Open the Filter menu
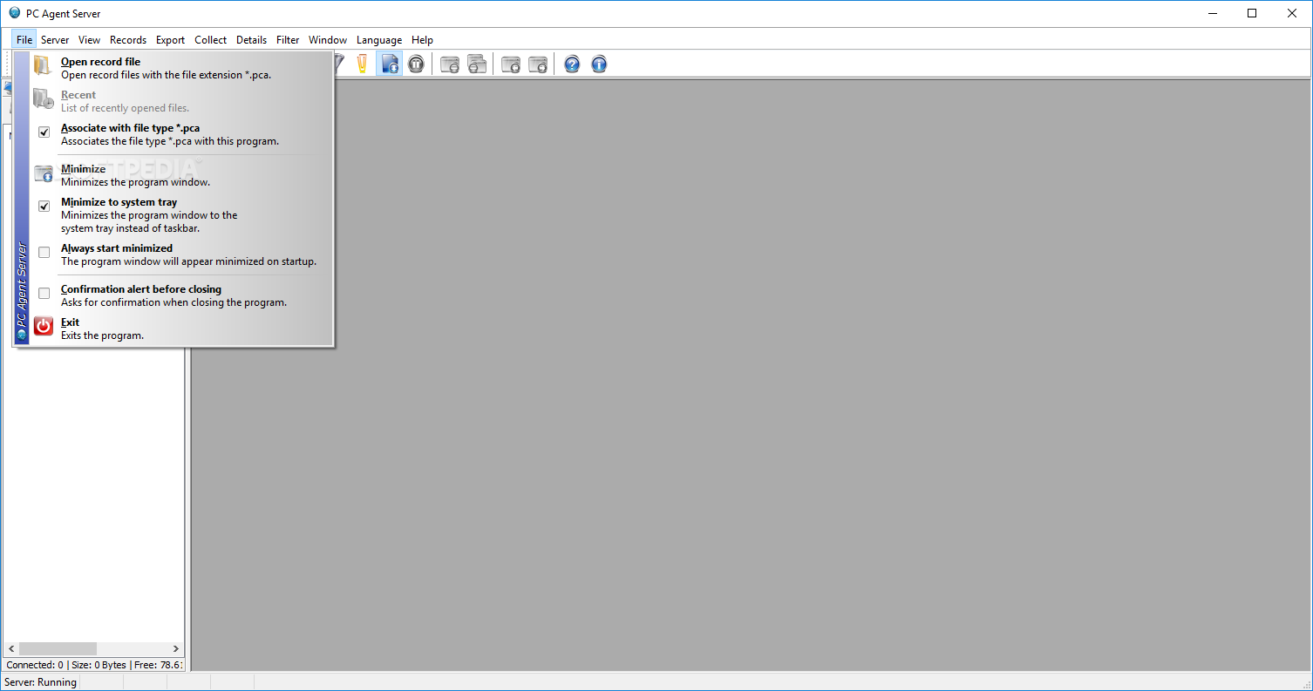Screen dimensions: 1313x691 (288, 39)
